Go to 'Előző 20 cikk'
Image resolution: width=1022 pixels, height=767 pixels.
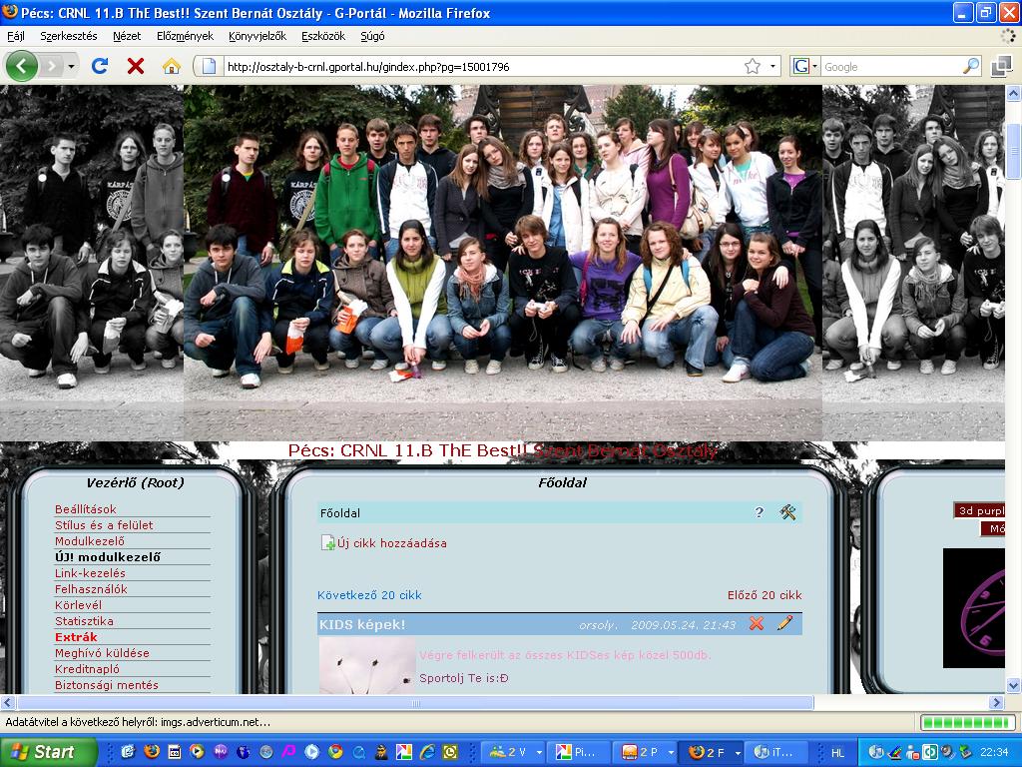click(765, 595)
